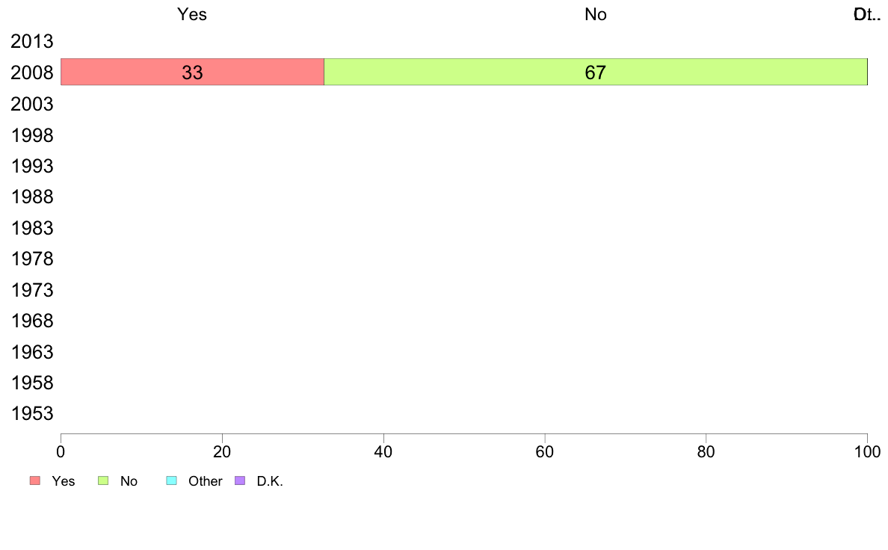
Task: Click the 1953 year label
Action: click(32, 413)
